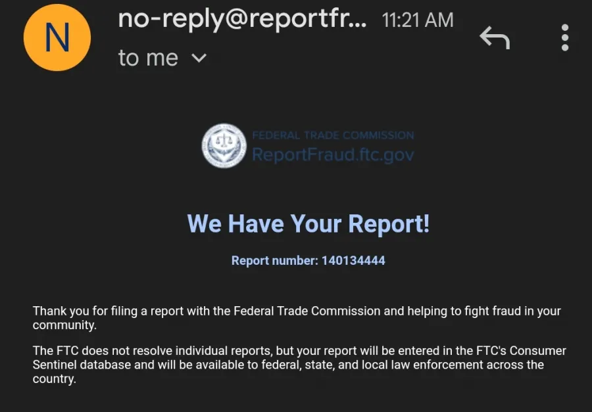Tap the 11:21 AM timestamp
592x412 pixels.
point(418,20)
